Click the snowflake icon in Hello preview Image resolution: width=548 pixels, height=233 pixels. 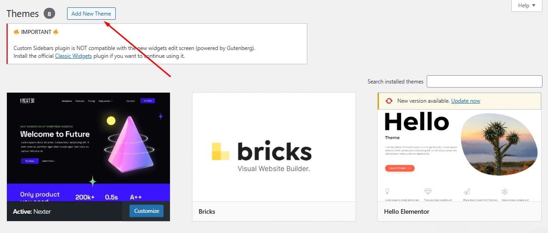504,191
